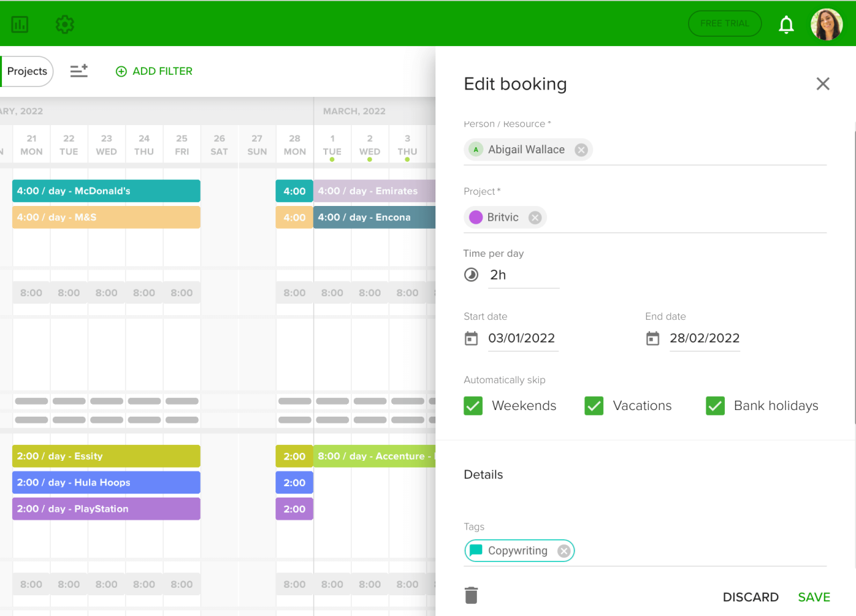Open the profile menu via the avatar
Image resolution: width=856 pixels, height=616 pixels.
[x=827, y=23]
